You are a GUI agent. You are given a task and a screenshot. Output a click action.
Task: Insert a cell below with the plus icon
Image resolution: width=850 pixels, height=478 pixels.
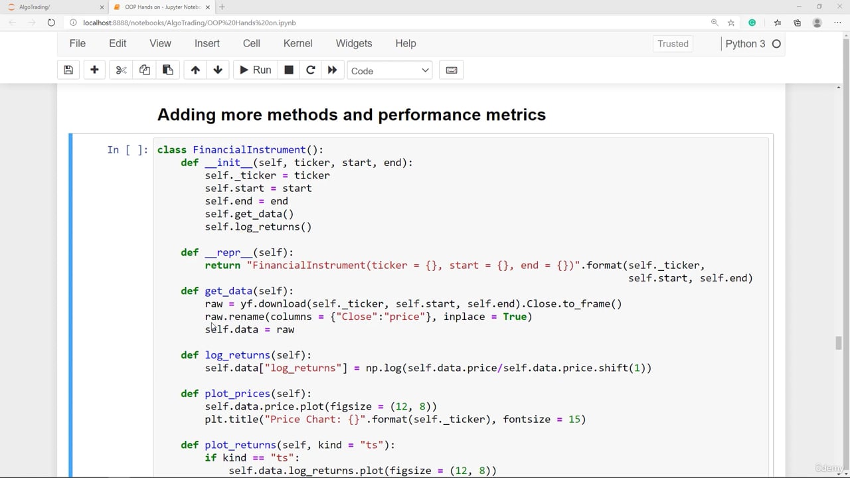pos(94,70)
